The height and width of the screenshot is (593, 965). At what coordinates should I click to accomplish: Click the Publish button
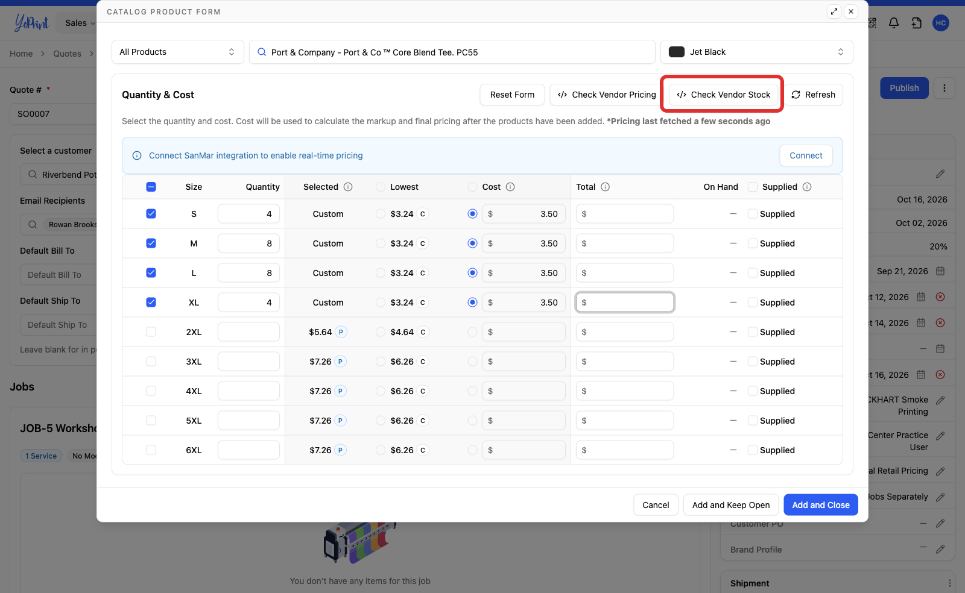tap(904, 88)
